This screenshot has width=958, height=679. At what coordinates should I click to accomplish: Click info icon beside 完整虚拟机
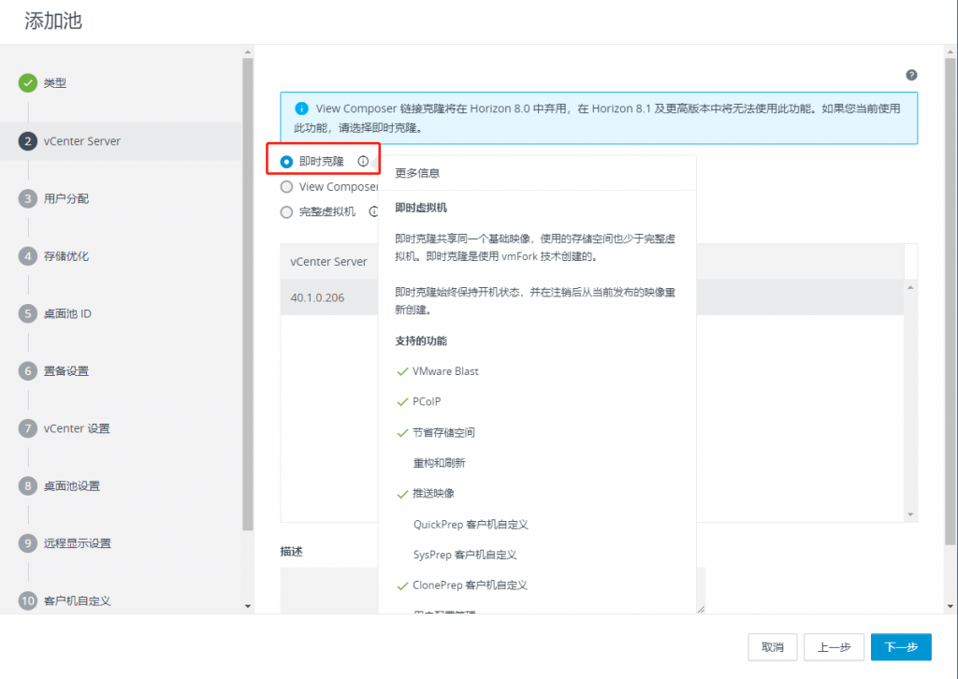373,212
